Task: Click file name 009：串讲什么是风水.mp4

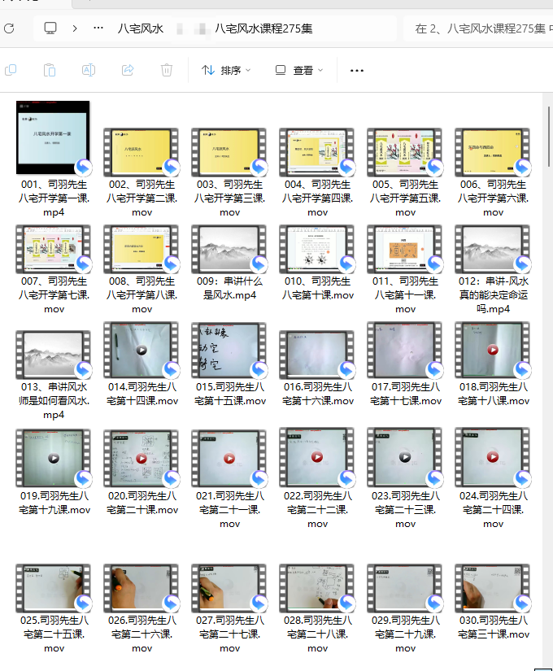Action: click(x=229, y=288)
